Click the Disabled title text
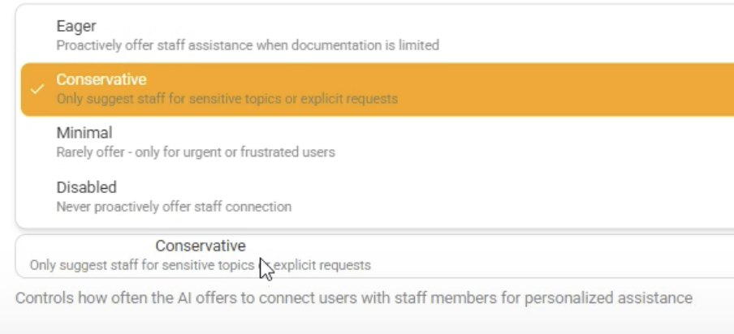734x334 pixels. (x=86, y=188)
